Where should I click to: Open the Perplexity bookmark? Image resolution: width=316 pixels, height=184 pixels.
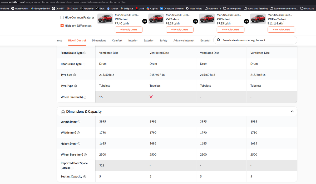87,8
